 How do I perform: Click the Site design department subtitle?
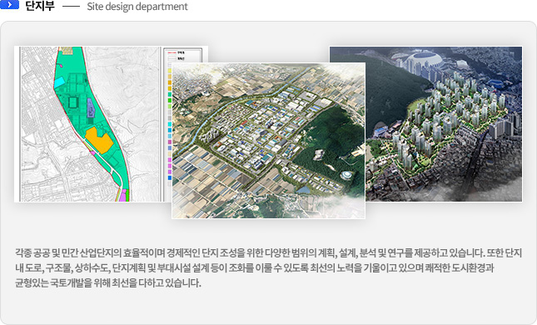(137, 7)
